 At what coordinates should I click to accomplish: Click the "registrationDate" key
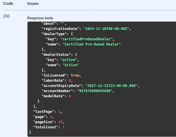coord(60,29)
